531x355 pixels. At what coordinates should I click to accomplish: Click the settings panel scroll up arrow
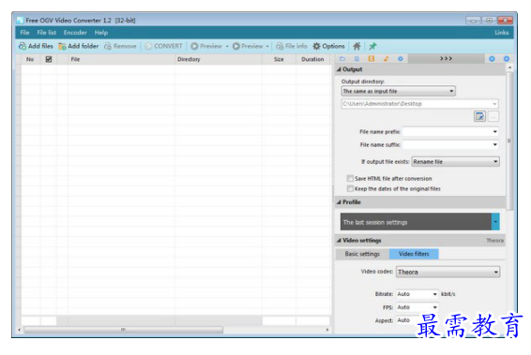point(509,68)
